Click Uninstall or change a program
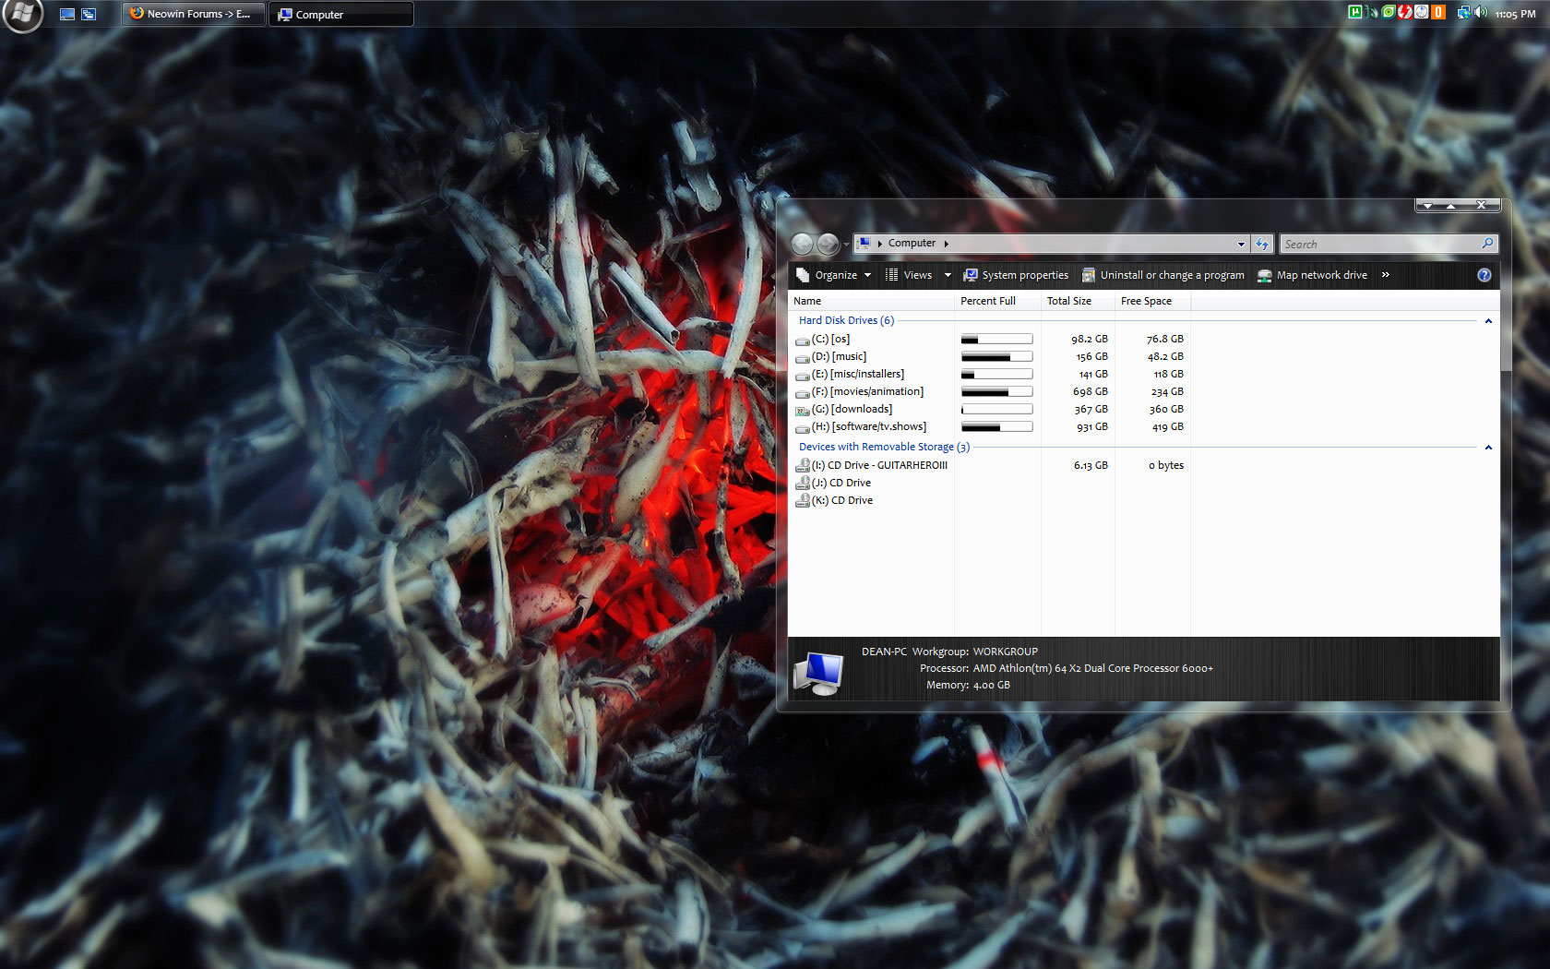This screenshot has width=1550, height=969. pyautogui.click(x=1162, y=275)
